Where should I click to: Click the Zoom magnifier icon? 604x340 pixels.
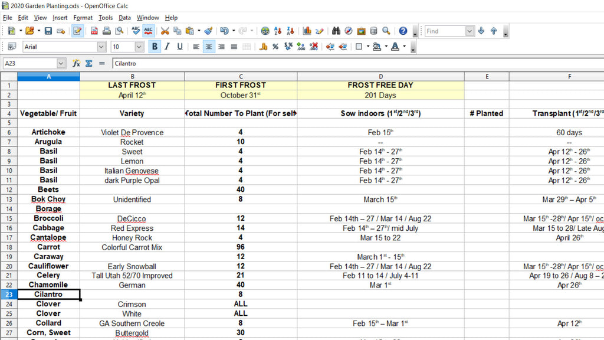click(386, 31)
